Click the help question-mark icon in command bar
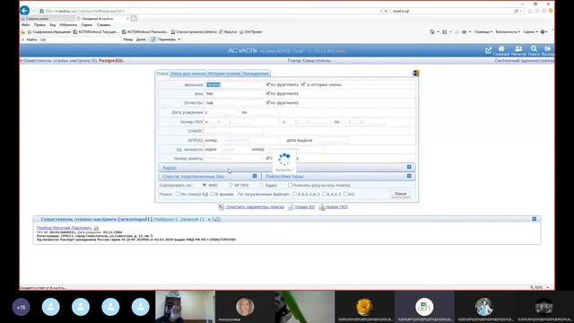Screen dimensions: 574x323 coord(543,32)
